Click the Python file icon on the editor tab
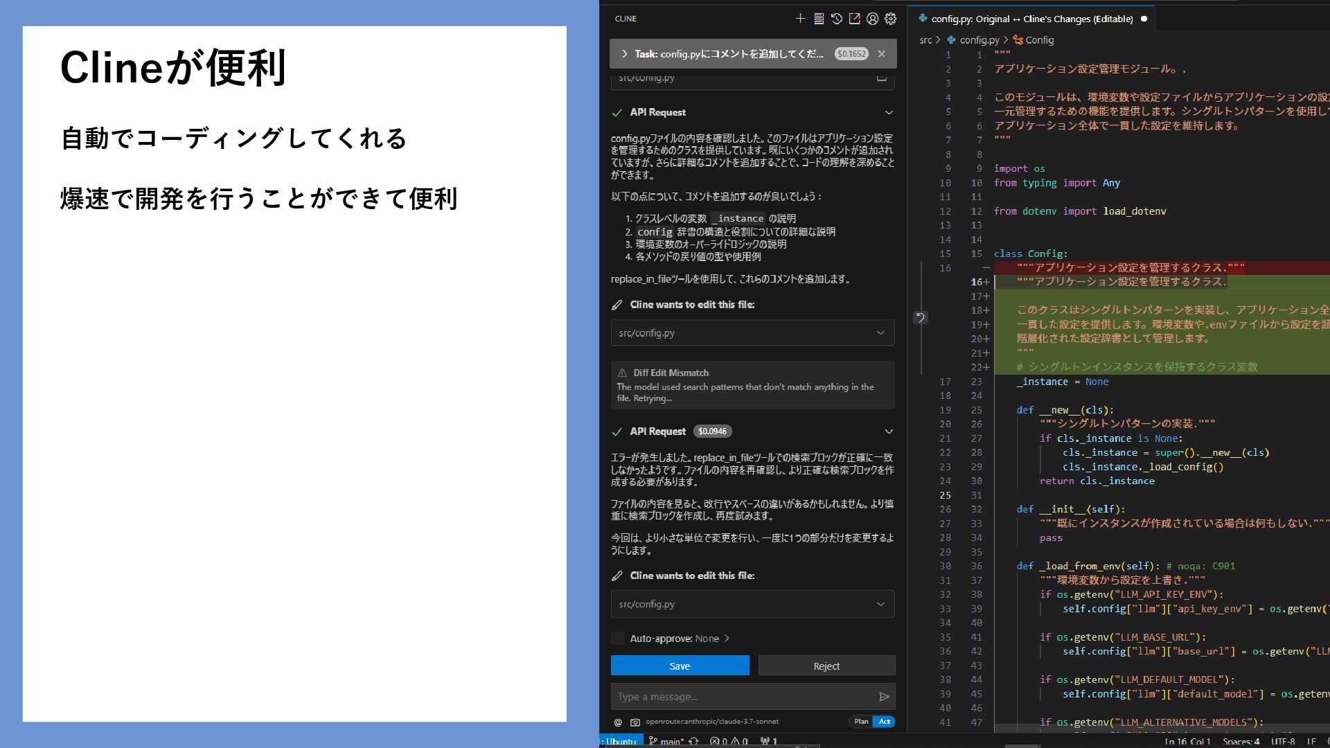The image size is (1330, 748). pos(923,19)
